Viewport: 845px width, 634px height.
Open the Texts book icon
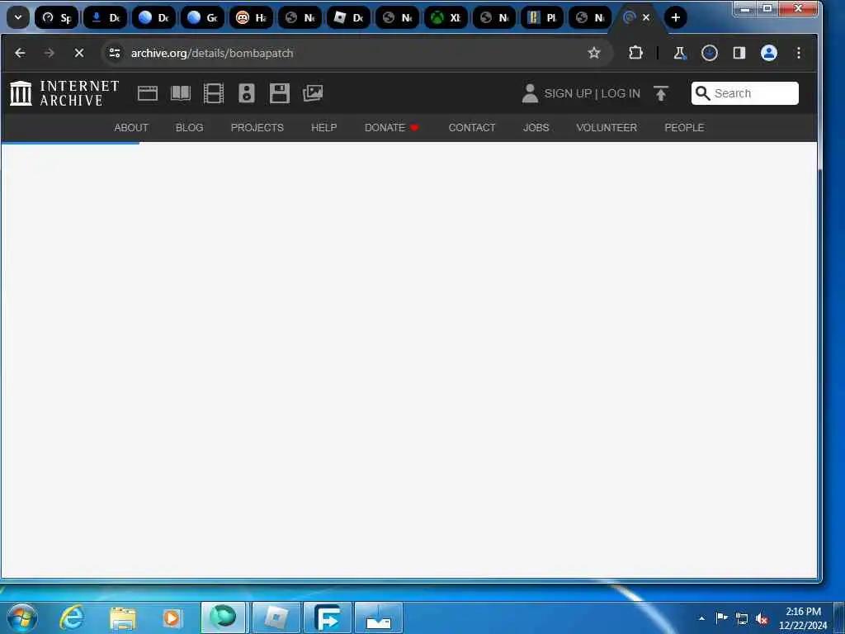click(181, 93)
